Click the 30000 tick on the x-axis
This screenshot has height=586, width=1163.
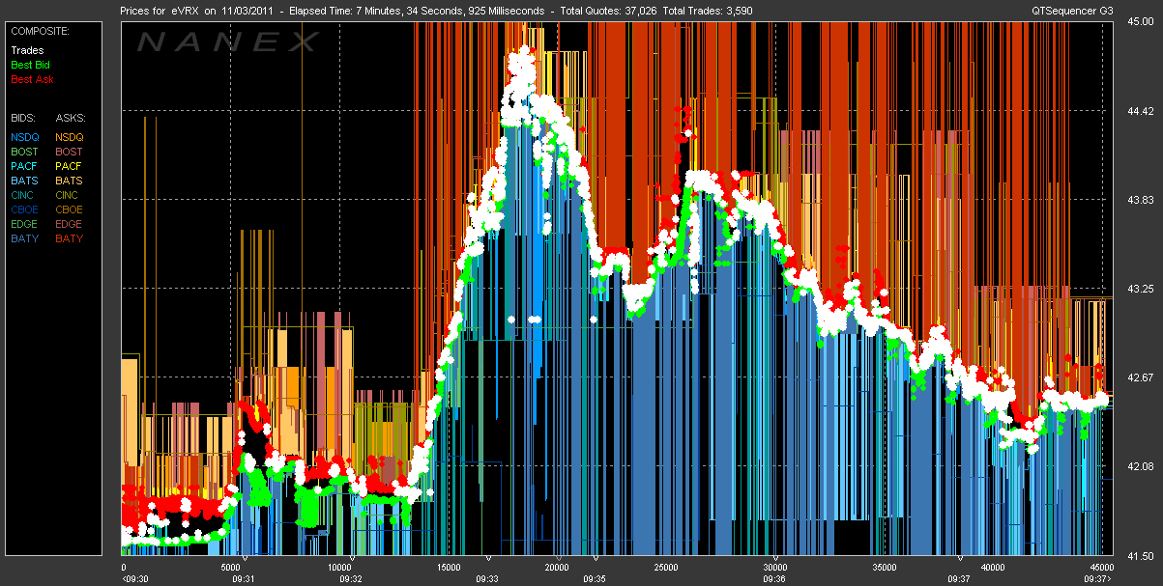coord(775,568)
